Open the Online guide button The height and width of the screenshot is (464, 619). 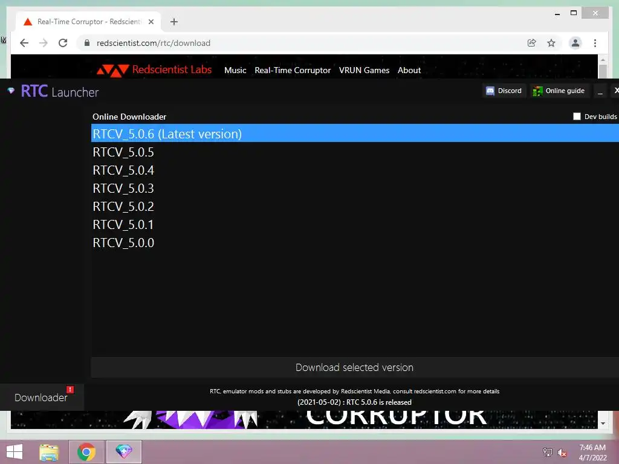[559, 91]
